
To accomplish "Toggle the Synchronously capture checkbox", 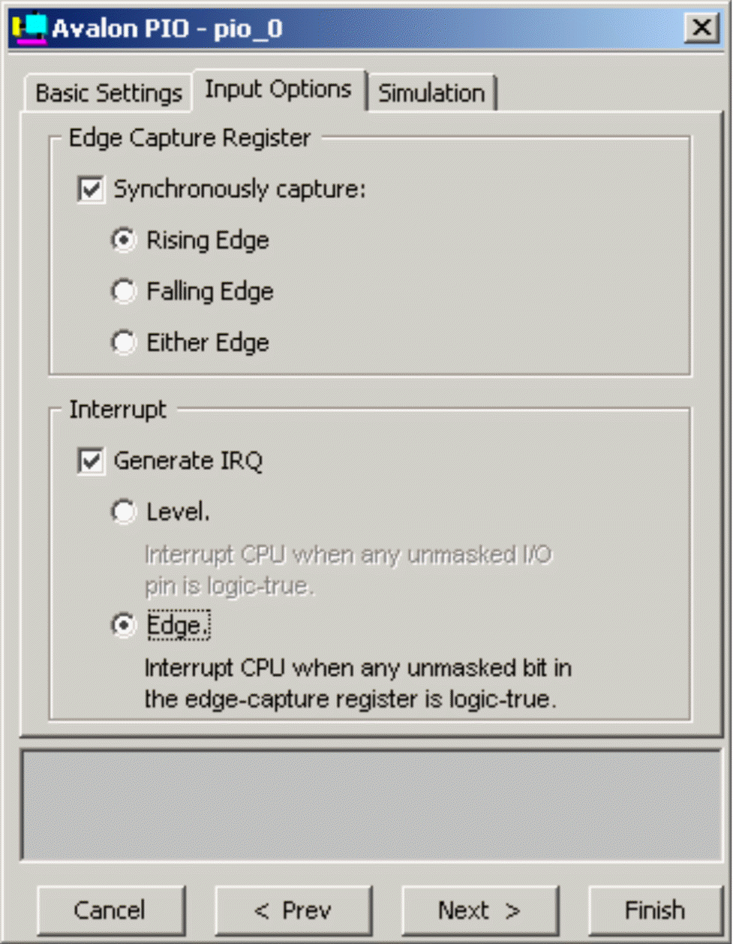I will tap(91, 189).
